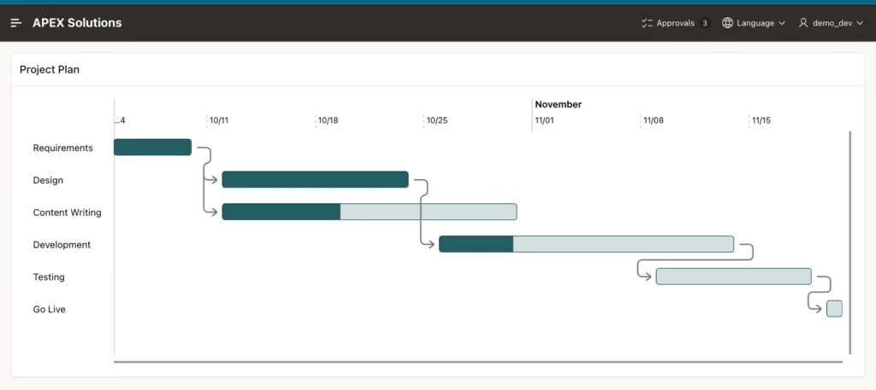Click the Design row label
This screenshot has height=390, width=876.
(48, 180)
